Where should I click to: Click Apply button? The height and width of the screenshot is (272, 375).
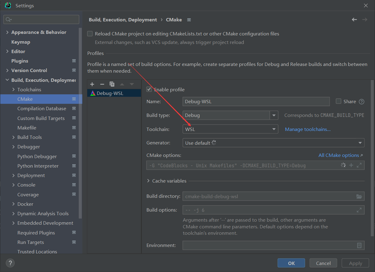click(x=355, y=263)
